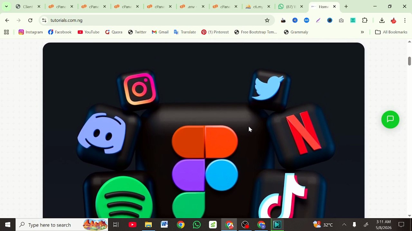Click the microphone icon in system tray

click(354, 225)
